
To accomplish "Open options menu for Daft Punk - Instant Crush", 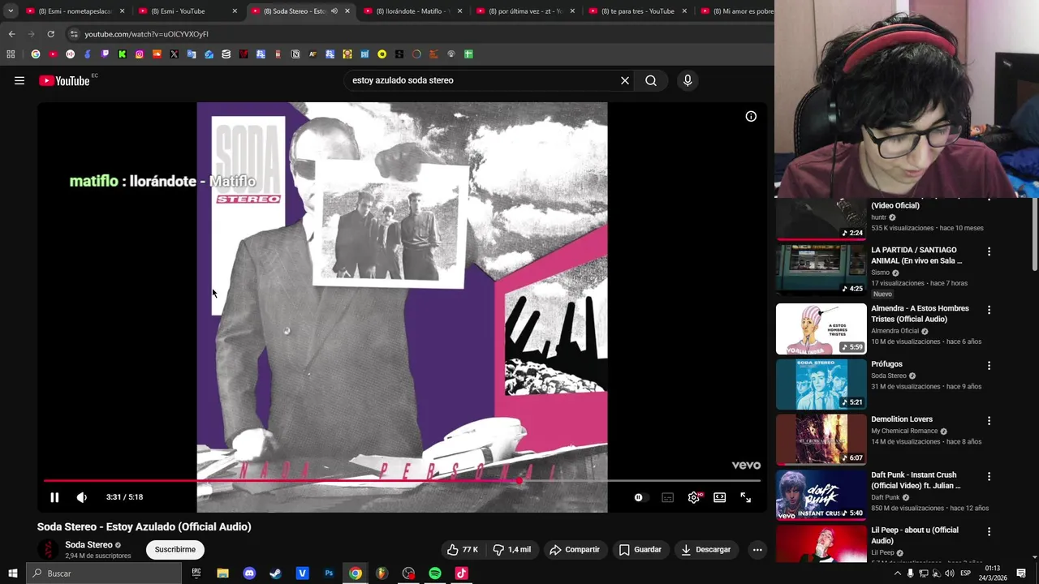I will pos(989,476).
